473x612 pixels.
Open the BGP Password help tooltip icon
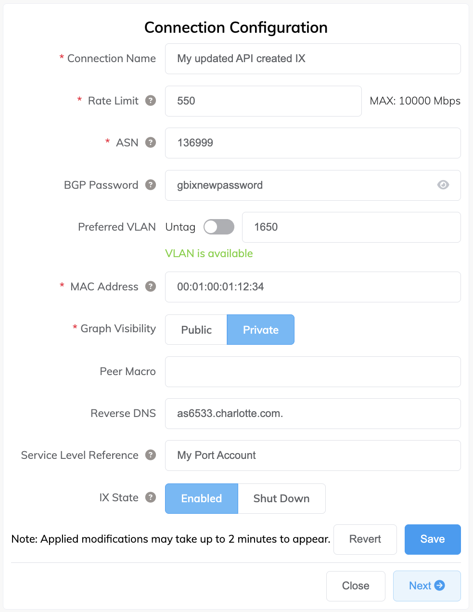coord(151,185)
